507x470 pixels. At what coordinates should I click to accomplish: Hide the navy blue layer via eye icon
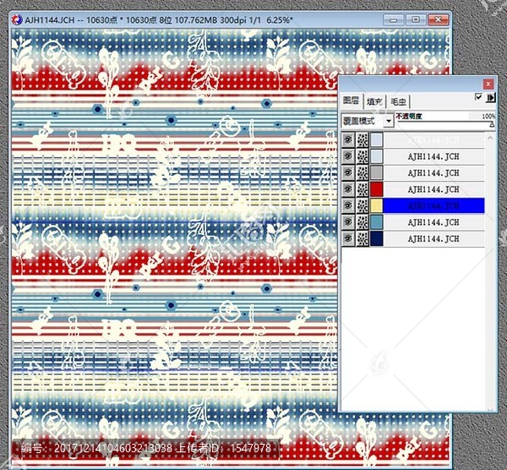[348, 238]
